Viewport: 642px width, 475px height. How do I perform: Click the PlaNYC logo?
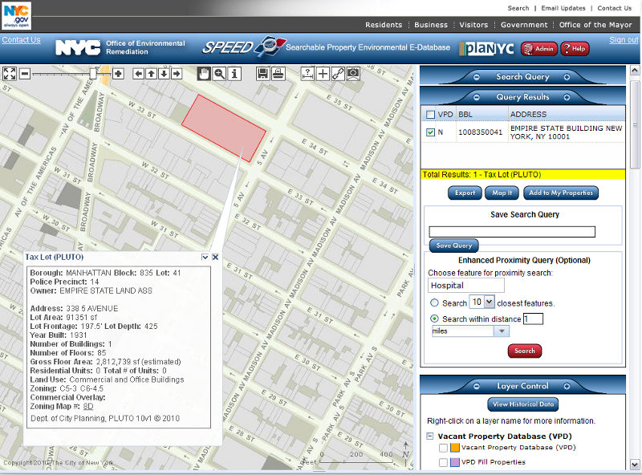click(x=487, y=48)
